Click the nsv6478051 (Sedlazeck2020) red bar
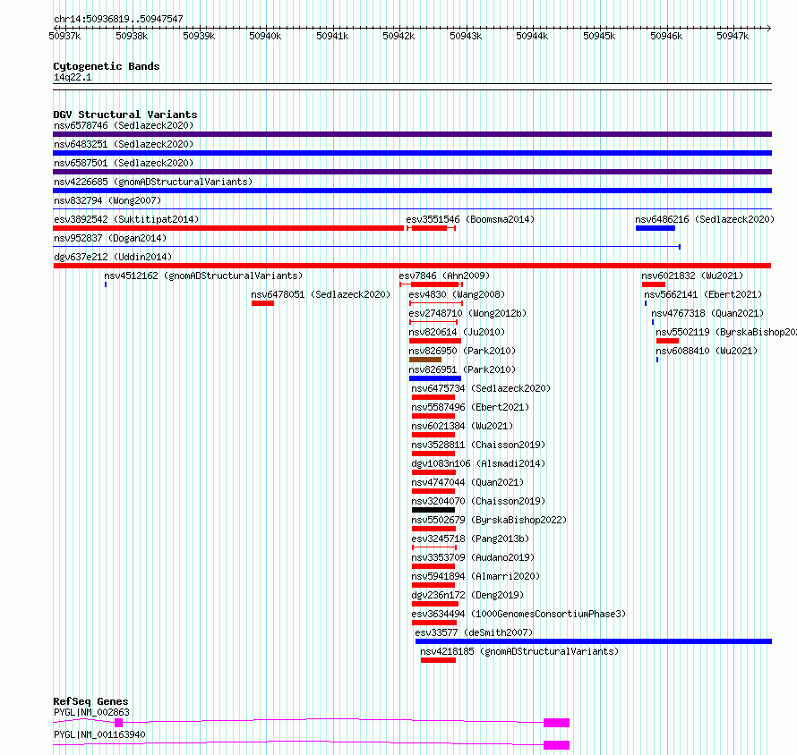This screenshot has width=797, height=755. click(262, 303)
